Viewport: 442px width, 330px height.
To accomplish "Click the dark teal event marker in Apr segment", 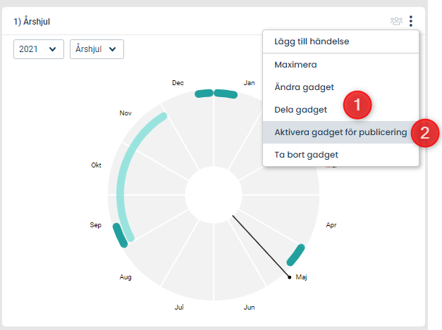I will 295,255.
